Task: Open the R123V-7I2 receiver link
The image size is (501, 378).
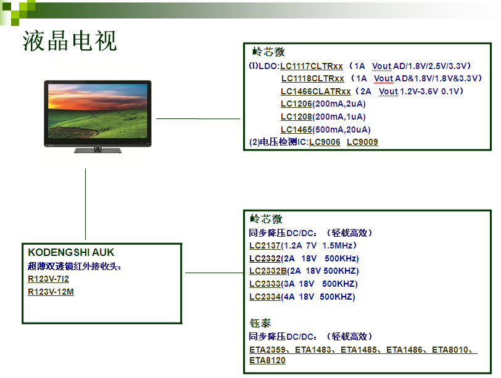Action: click(x=48, y=279)
